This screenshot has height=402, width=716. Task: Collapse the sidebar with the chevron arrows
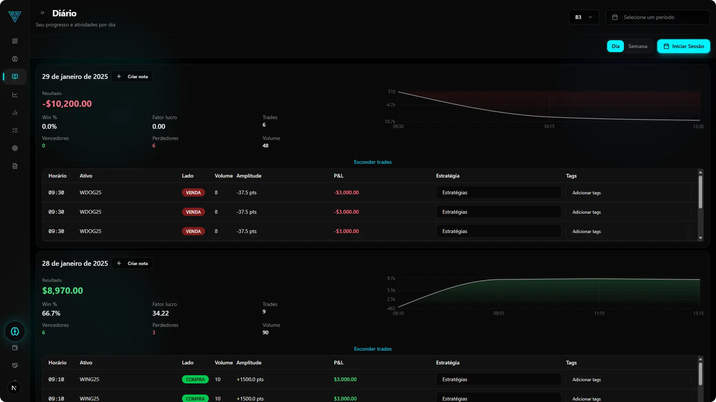point(42,13)
